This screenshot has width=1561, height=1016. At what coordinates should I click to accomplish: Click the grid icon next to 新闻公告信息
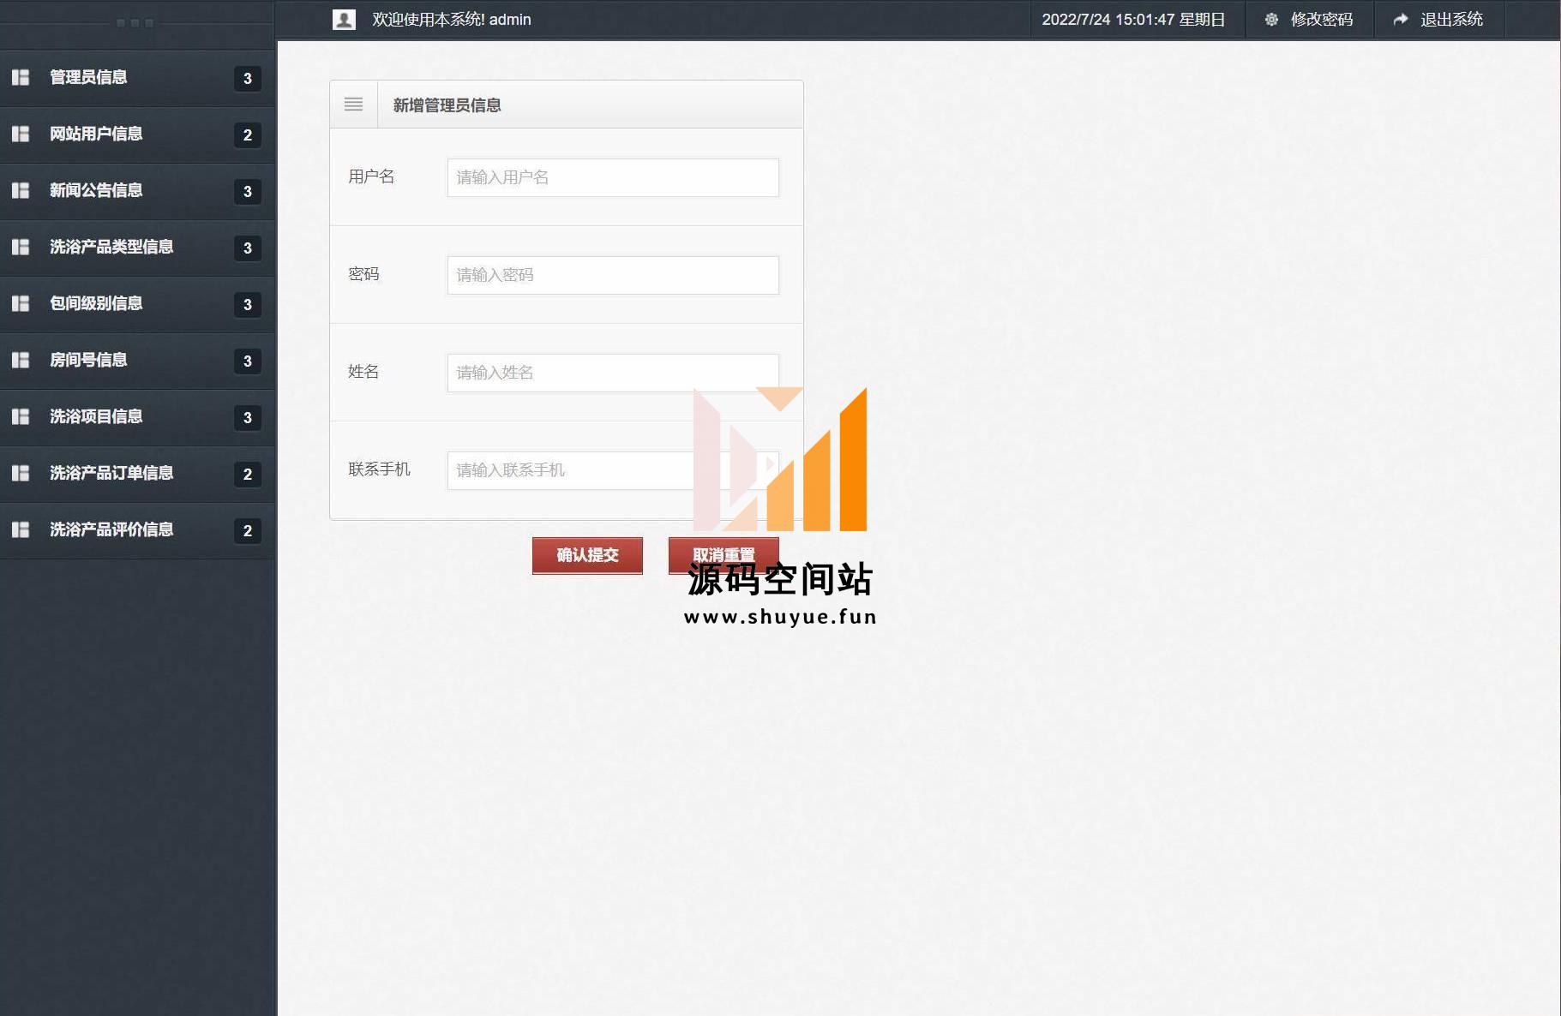tap(21, 191)
